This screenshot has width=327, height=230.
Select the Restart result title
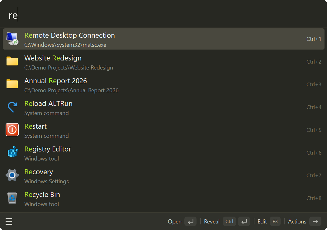coord(36,126)
